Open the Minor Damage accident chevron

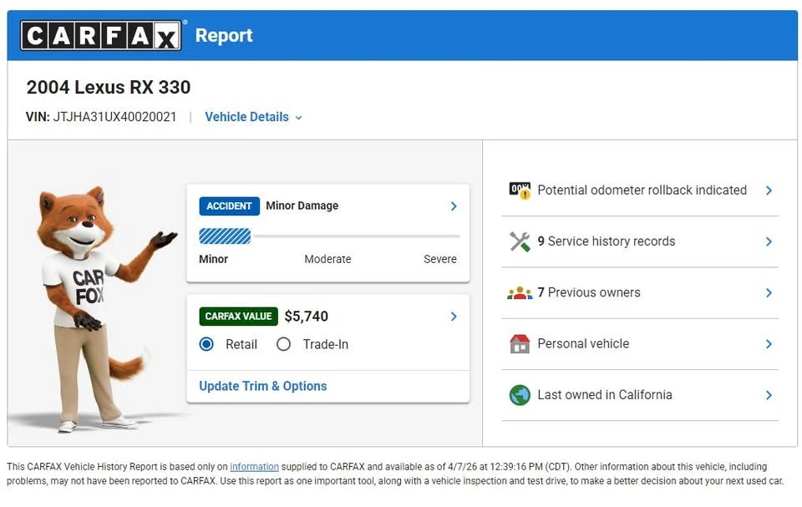pos(454,206)
